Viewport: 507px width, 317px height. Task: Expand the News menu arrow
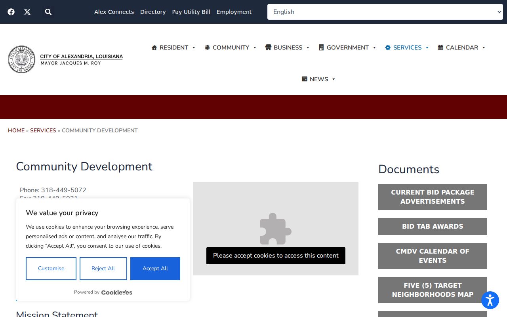334,79
